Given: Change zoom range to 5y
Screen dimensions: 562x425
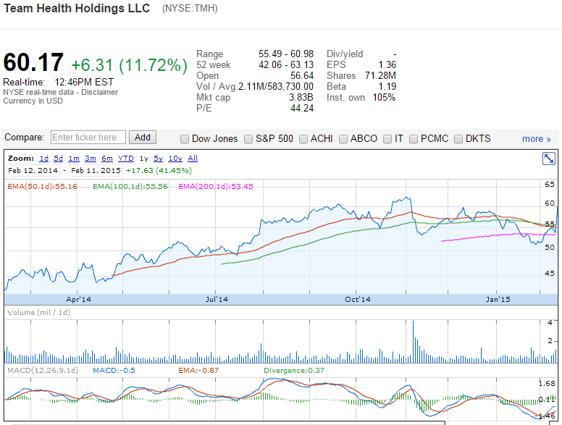Looking at the screenshot, I should point(158,158).
